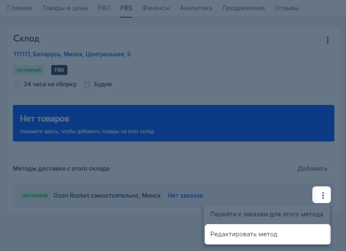Viewport: 346px width, 251px height.
Task: Select the FBS tab
Action: [126, 8]
